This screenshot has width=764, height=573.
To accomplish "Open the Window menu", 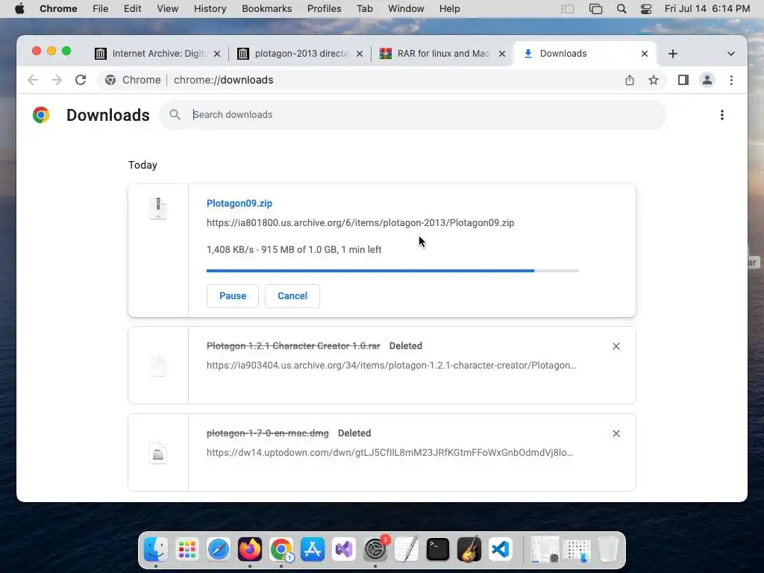I will click(x=406, y=9).
